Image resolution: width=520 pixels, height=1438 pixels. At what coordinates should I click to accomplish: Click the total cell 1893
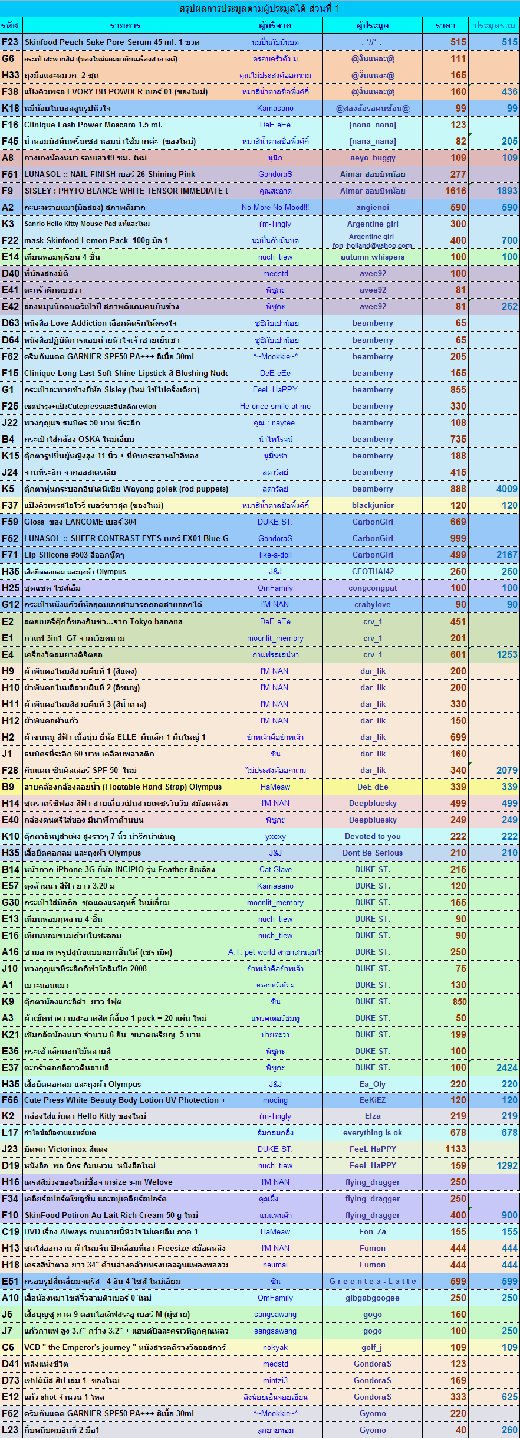click(494, 191)
